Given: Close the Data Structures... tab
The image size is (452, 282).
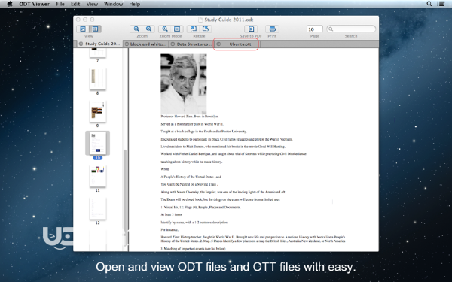Looking at the screenshot, I should (173, 44).
